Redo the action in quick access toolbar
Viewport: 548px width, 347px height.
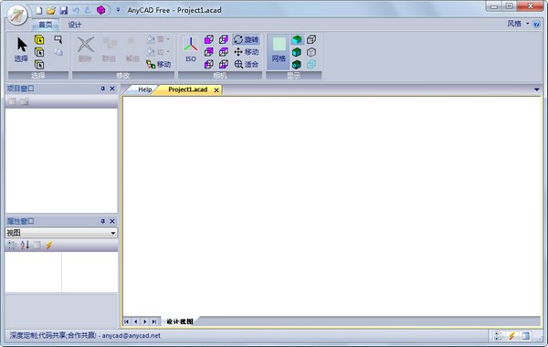(x=88, y=10)
